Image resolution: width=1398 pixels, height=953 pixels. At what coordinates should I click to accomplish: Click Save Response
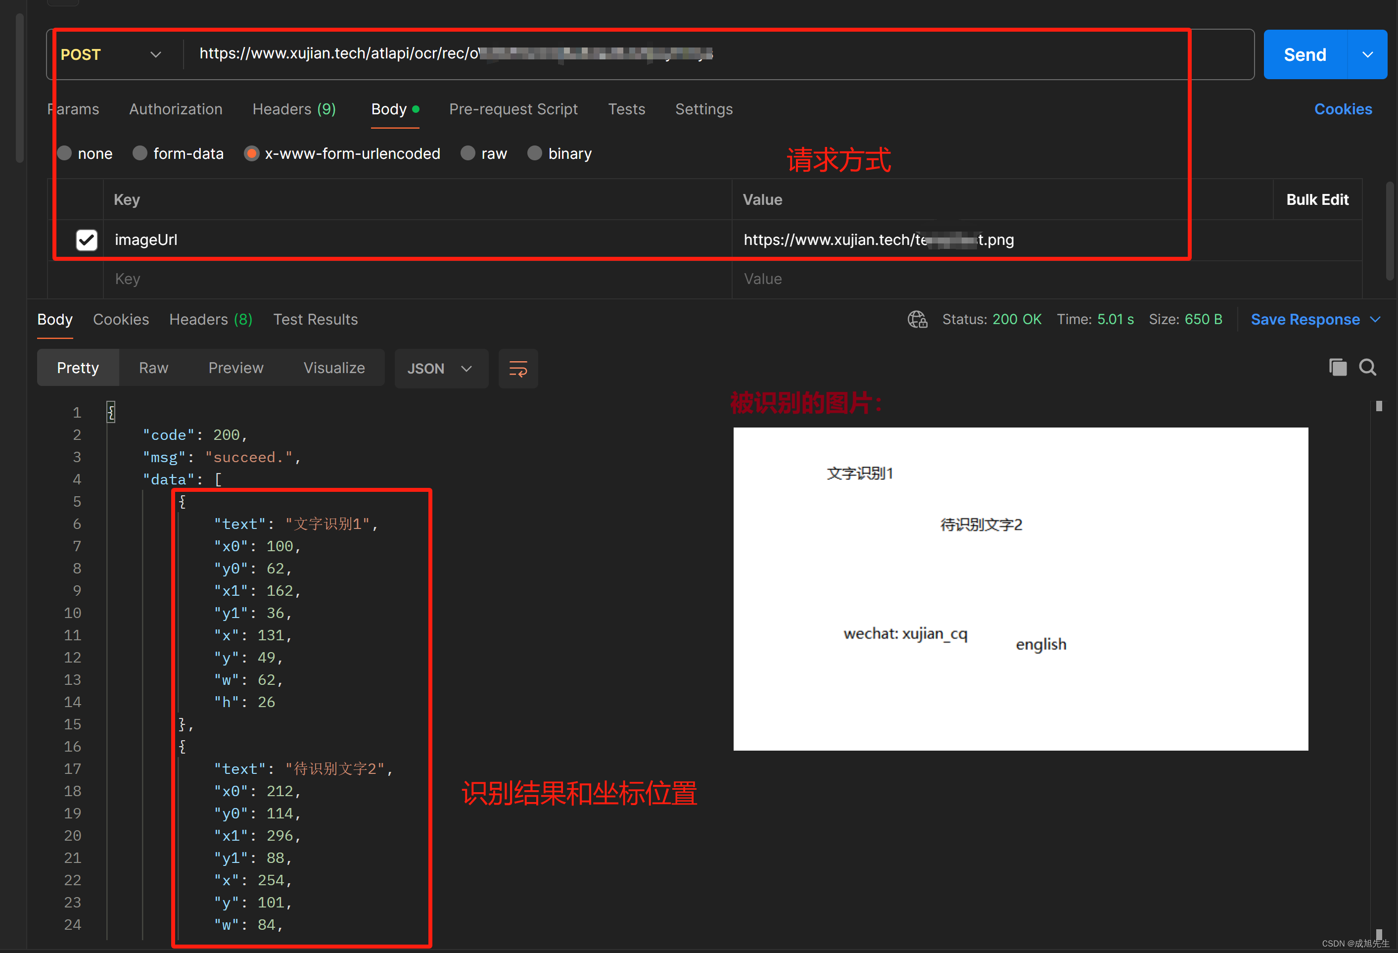pyautogui.click(x=1305, y=320)
